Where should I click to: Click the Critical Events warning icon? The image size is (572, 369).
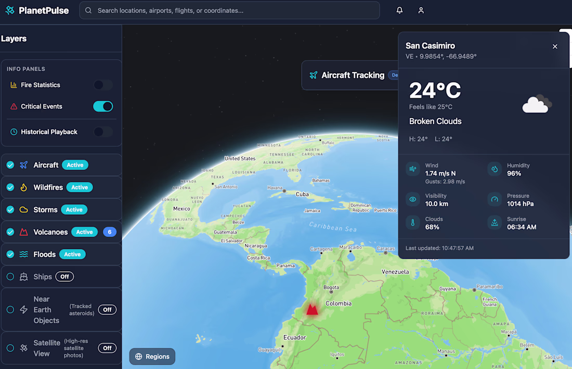pyautogui.click(x=14, y=107)
